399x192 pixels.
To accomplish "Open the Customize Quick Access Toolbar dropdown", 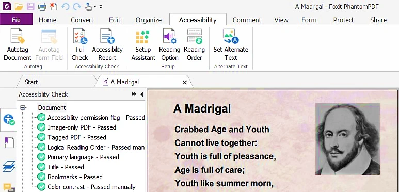I will [101, 7].
